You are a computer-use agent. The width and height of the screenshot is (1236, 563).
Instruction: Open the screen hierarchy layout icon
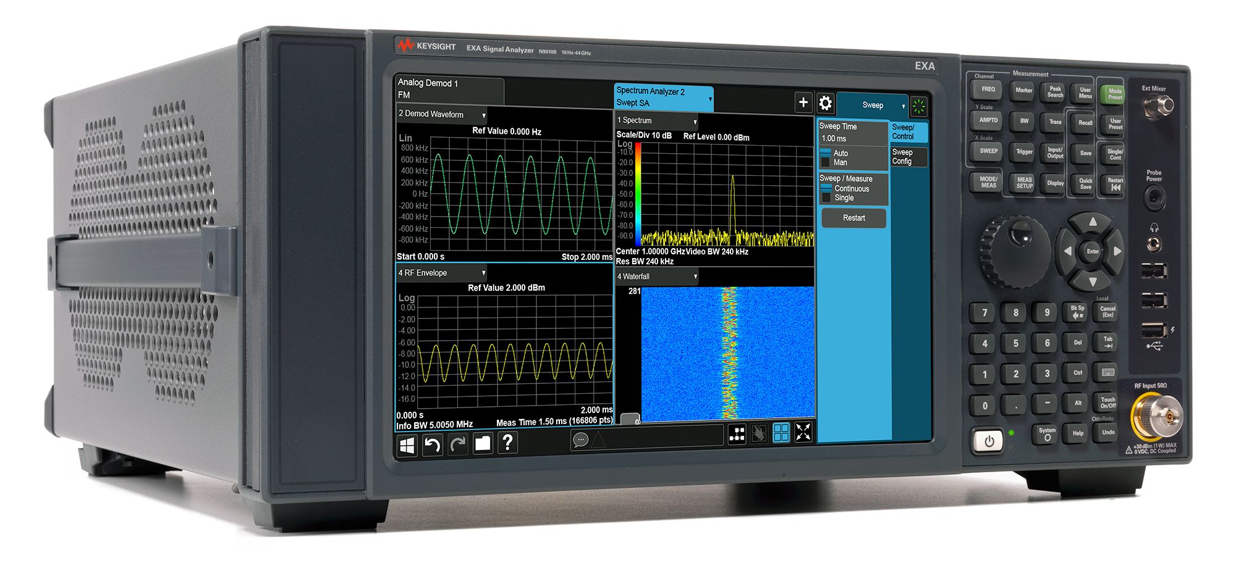737,434
